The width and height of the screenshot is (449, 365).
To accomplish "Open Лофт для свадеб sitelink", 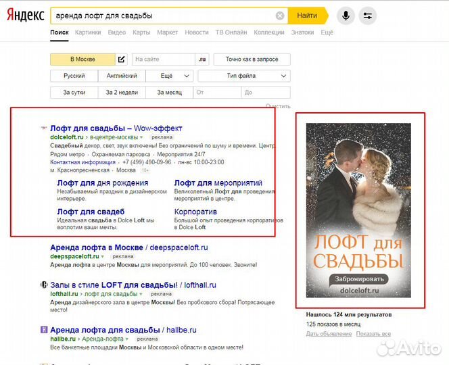I will click(x=91, y=212).
